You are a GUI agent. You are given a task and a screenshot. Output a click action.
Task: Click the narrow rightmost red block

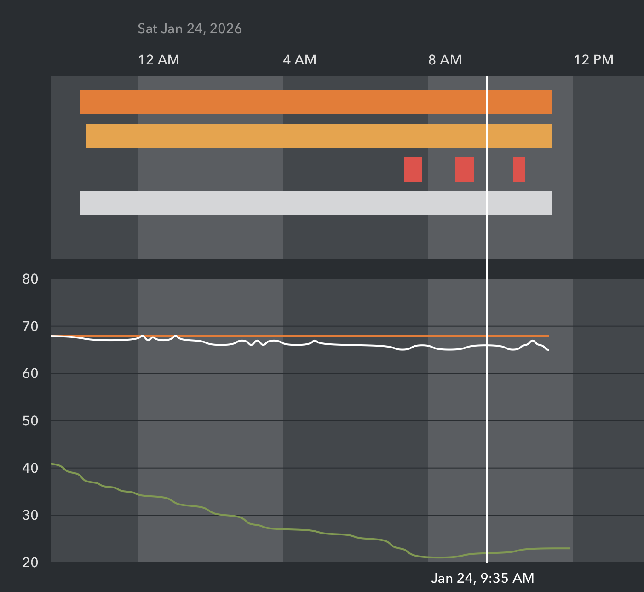click(x=519, y=169)
